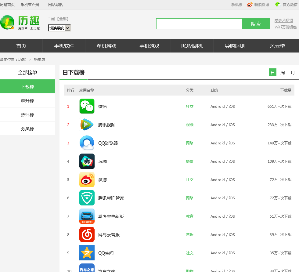Open the Weibo app icon

coord(87,180)
